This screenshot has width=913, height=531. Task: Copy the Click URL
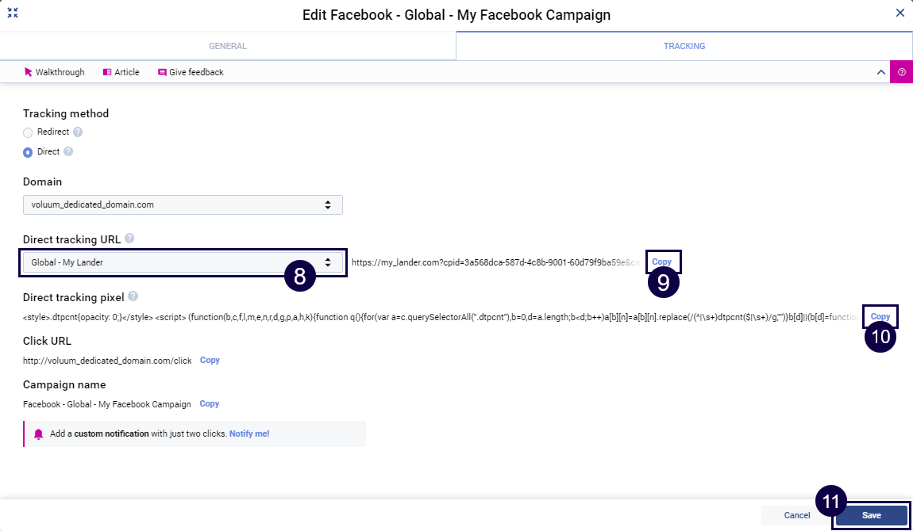tap(209, 359)
